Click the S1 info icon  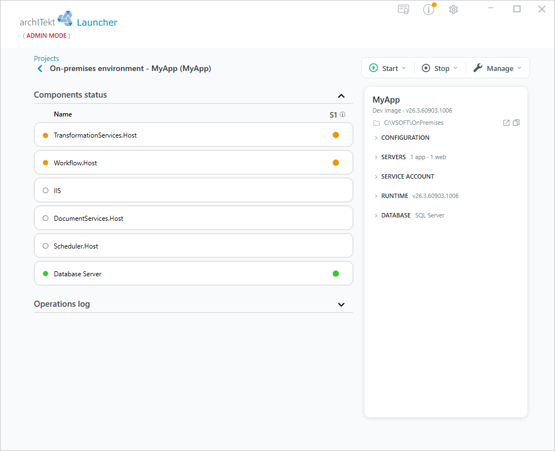click(x=342, y=115)
